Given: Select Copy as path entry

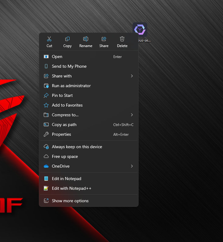Looking at the screenshot, I should (64, 124).
